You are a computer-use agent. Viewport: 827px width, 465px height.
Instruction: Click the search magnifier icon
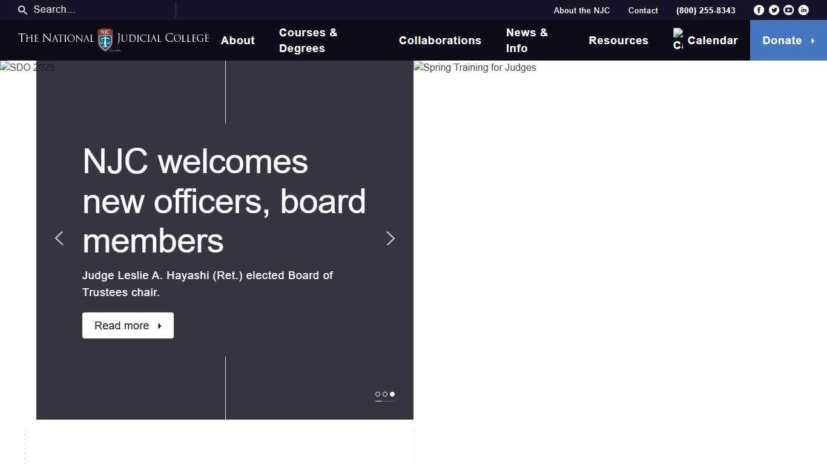tap(22, 10)
